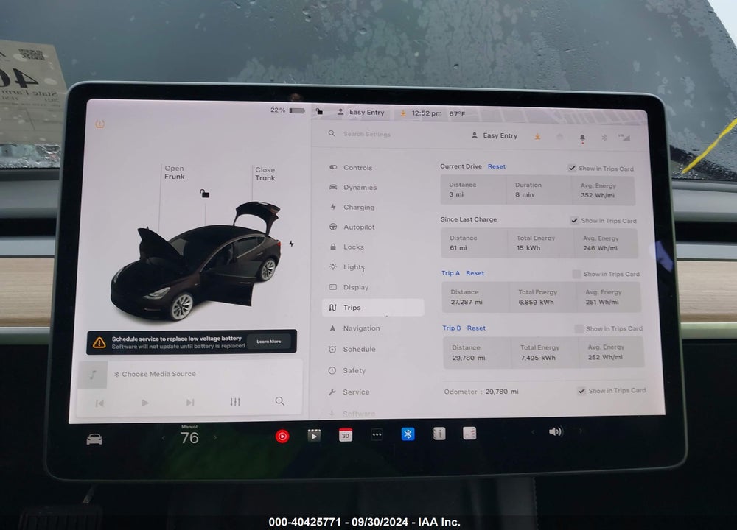Open the all apps three-dots icon
This screenshot has width=737, height=530.
(x=377, y=434)
